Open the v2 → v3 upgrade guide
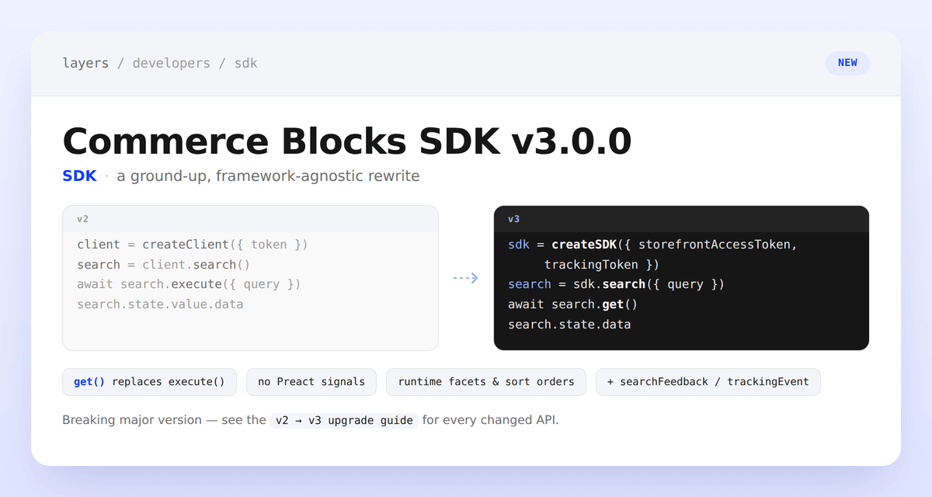This screenshot has width=932, height=497. tap(344, 421)
